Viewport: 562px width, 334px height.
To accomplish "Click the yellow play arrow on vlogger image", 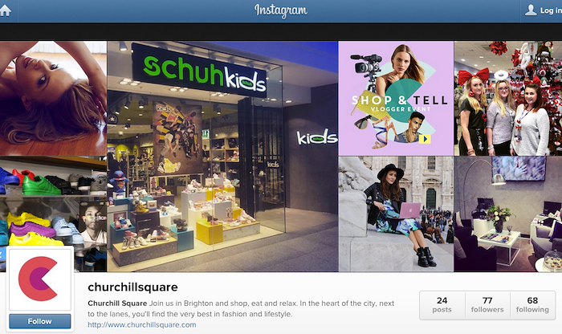I will click(425, 139).
